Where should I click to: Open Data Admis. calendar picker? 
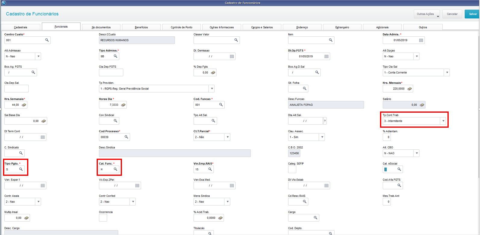point(421,40)
